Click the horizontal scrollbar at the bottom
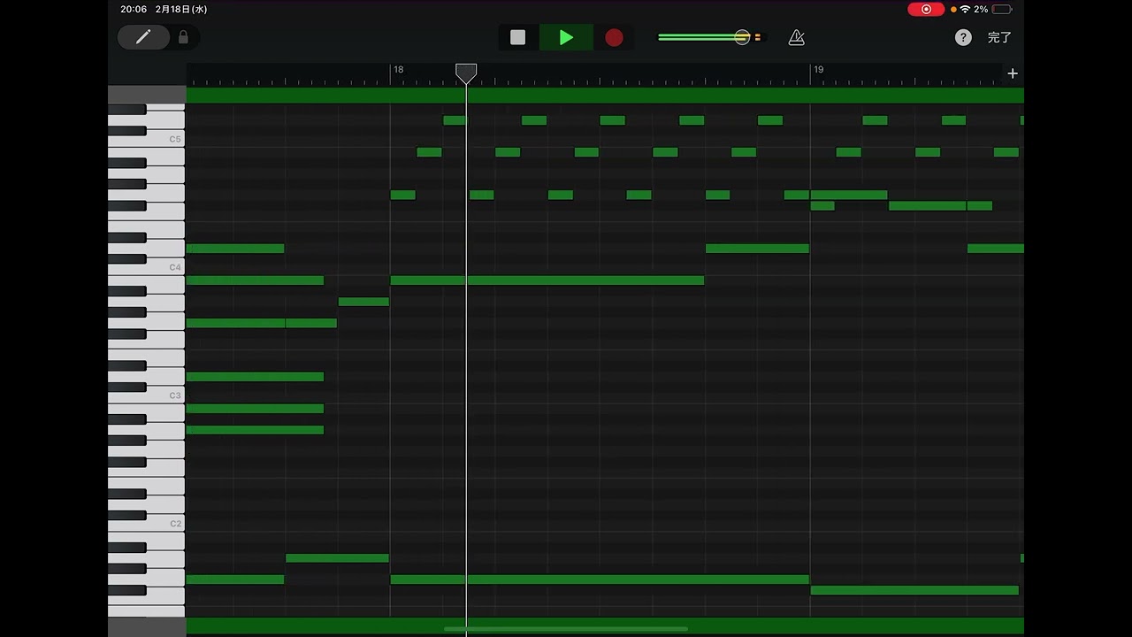 (566, 629)
